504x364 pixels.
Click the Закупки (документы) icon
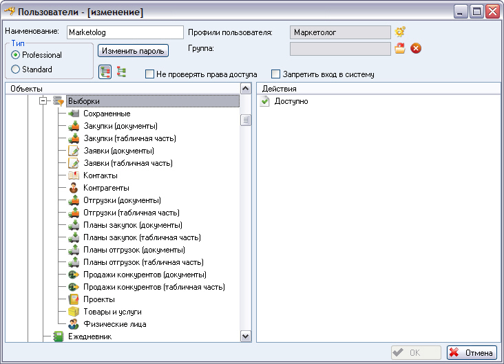click(x=74, y=126)
